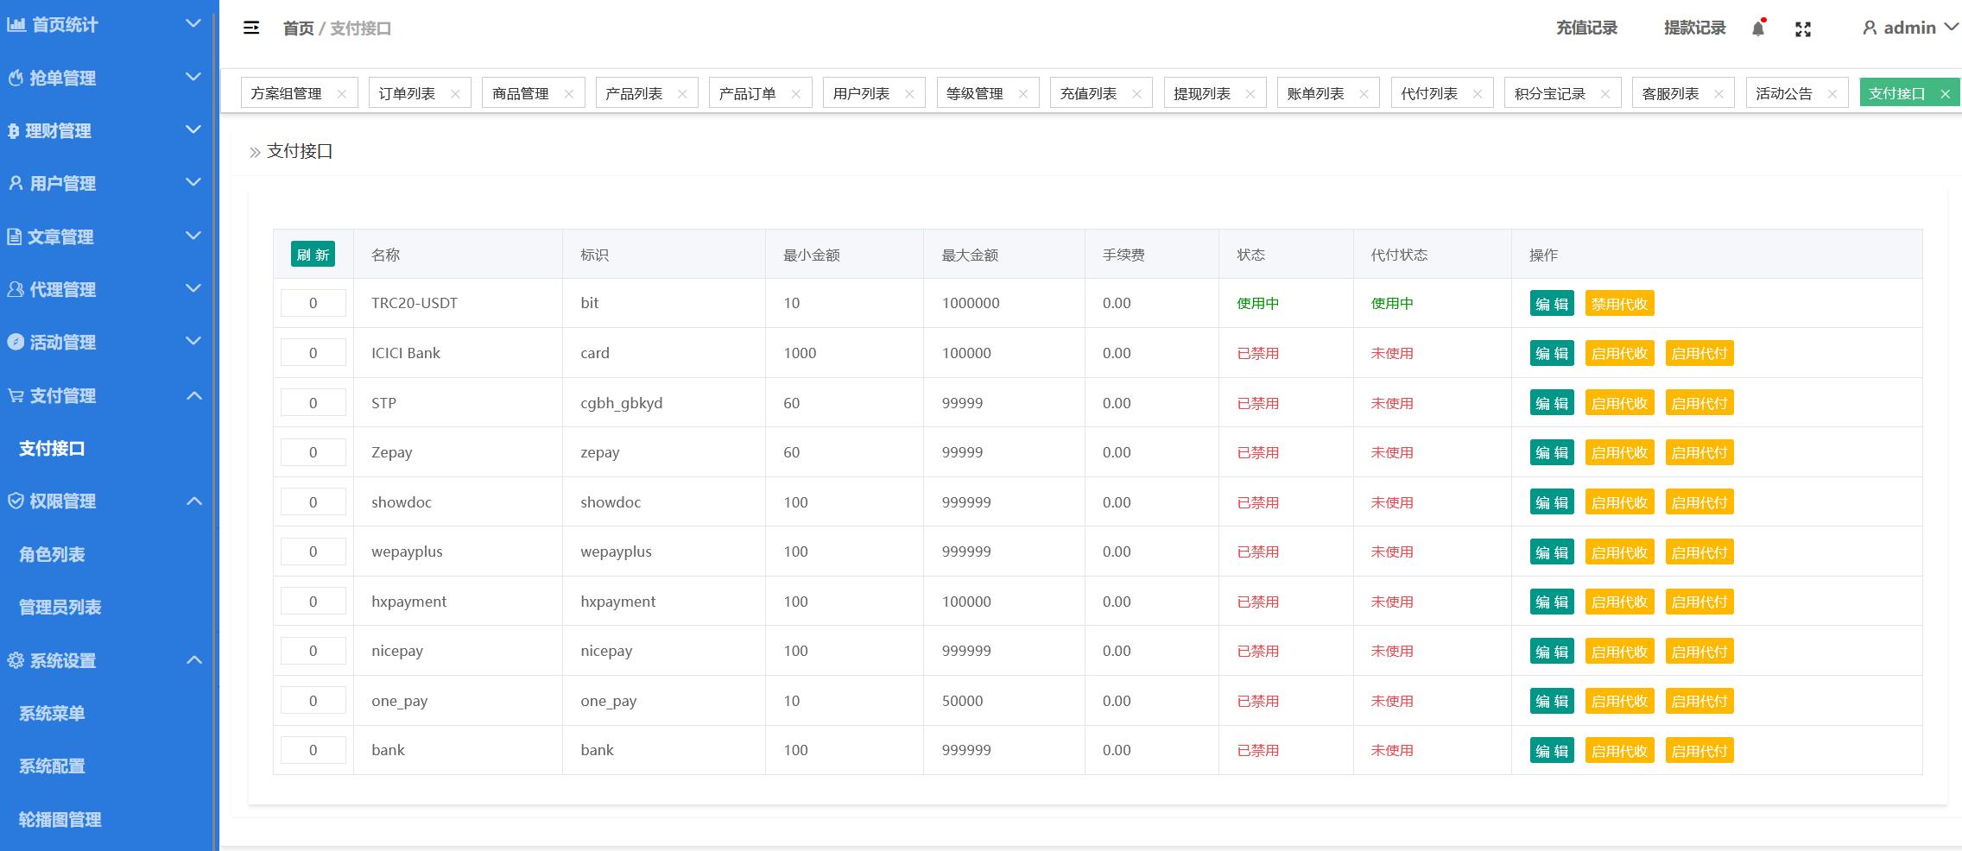The height and width of the screenshot is (851, 1962).
Task: Open 充值记录 link in top bar
Action: pyautogui.click(x=1586, y=28)
